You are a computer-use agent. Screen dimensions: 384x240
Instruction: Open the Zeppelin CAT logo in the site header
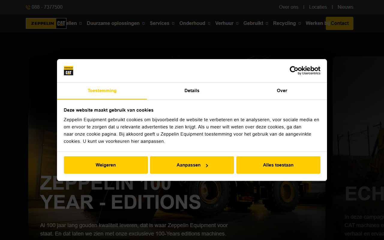point(46,23)
